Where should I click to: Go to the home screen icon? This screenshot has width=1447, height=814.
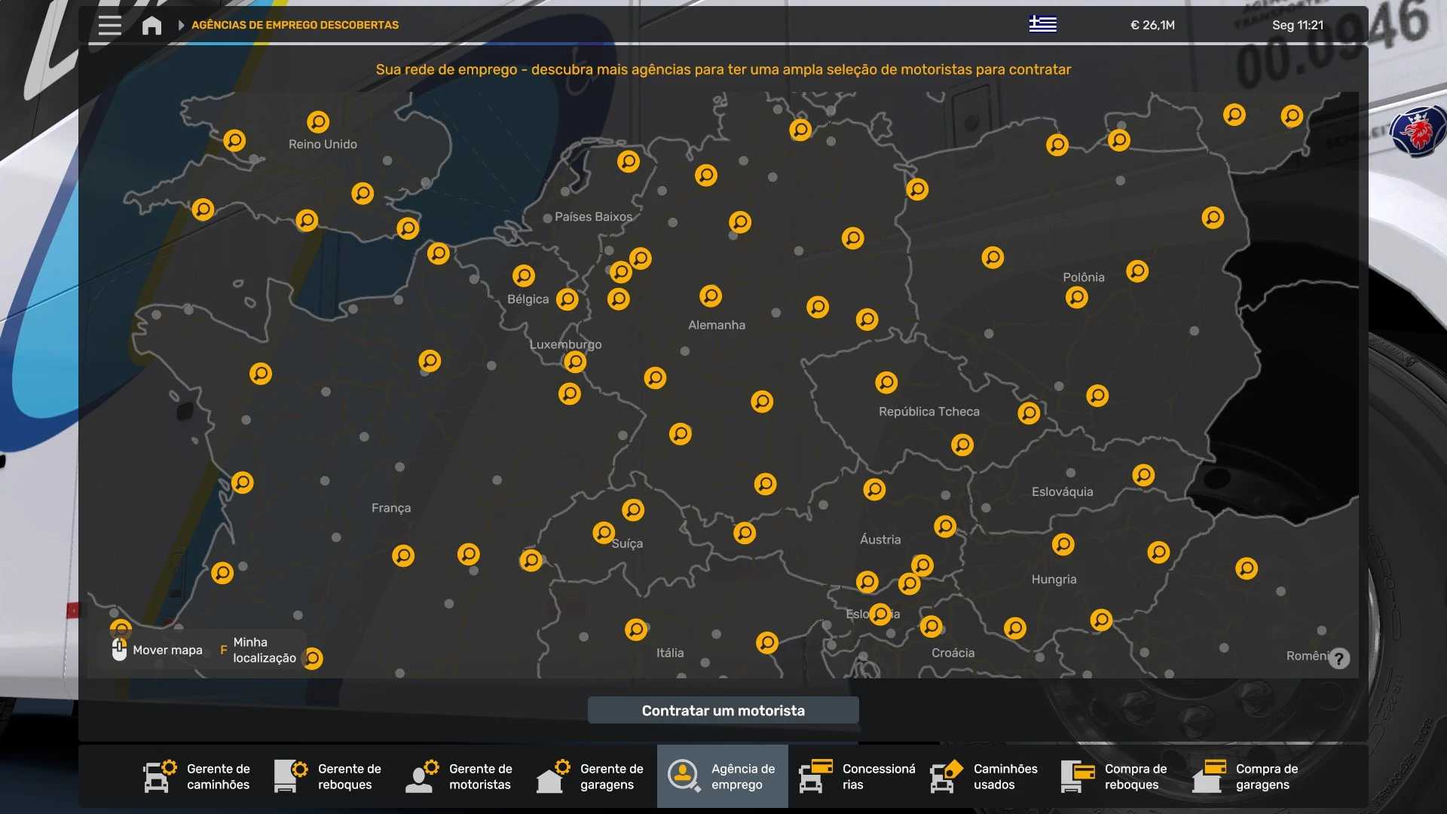point(151,26)
